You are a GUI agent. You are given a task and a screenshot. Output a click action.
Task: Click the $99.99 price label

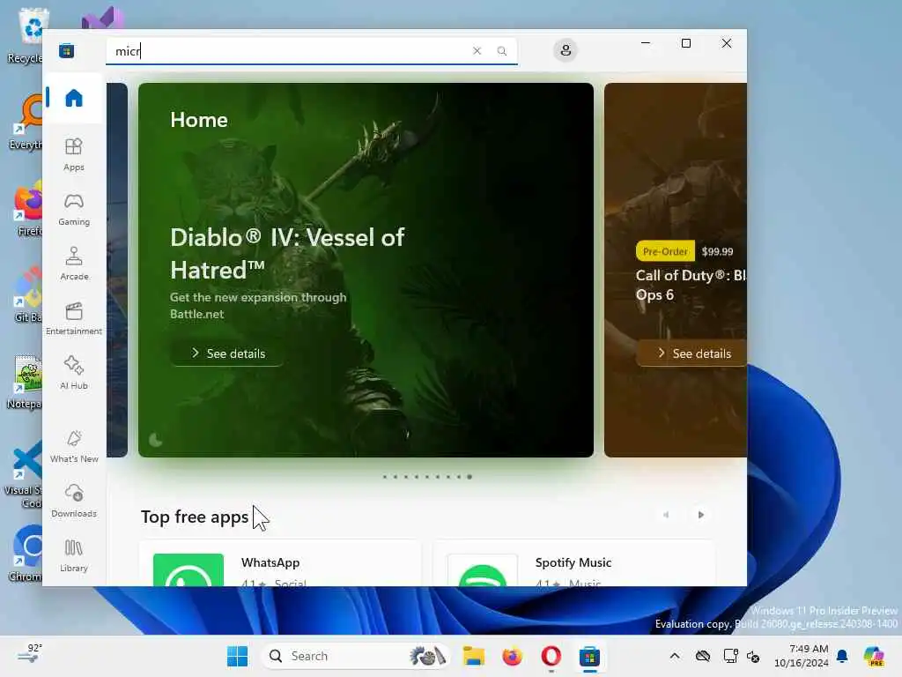tap(717, 251)
